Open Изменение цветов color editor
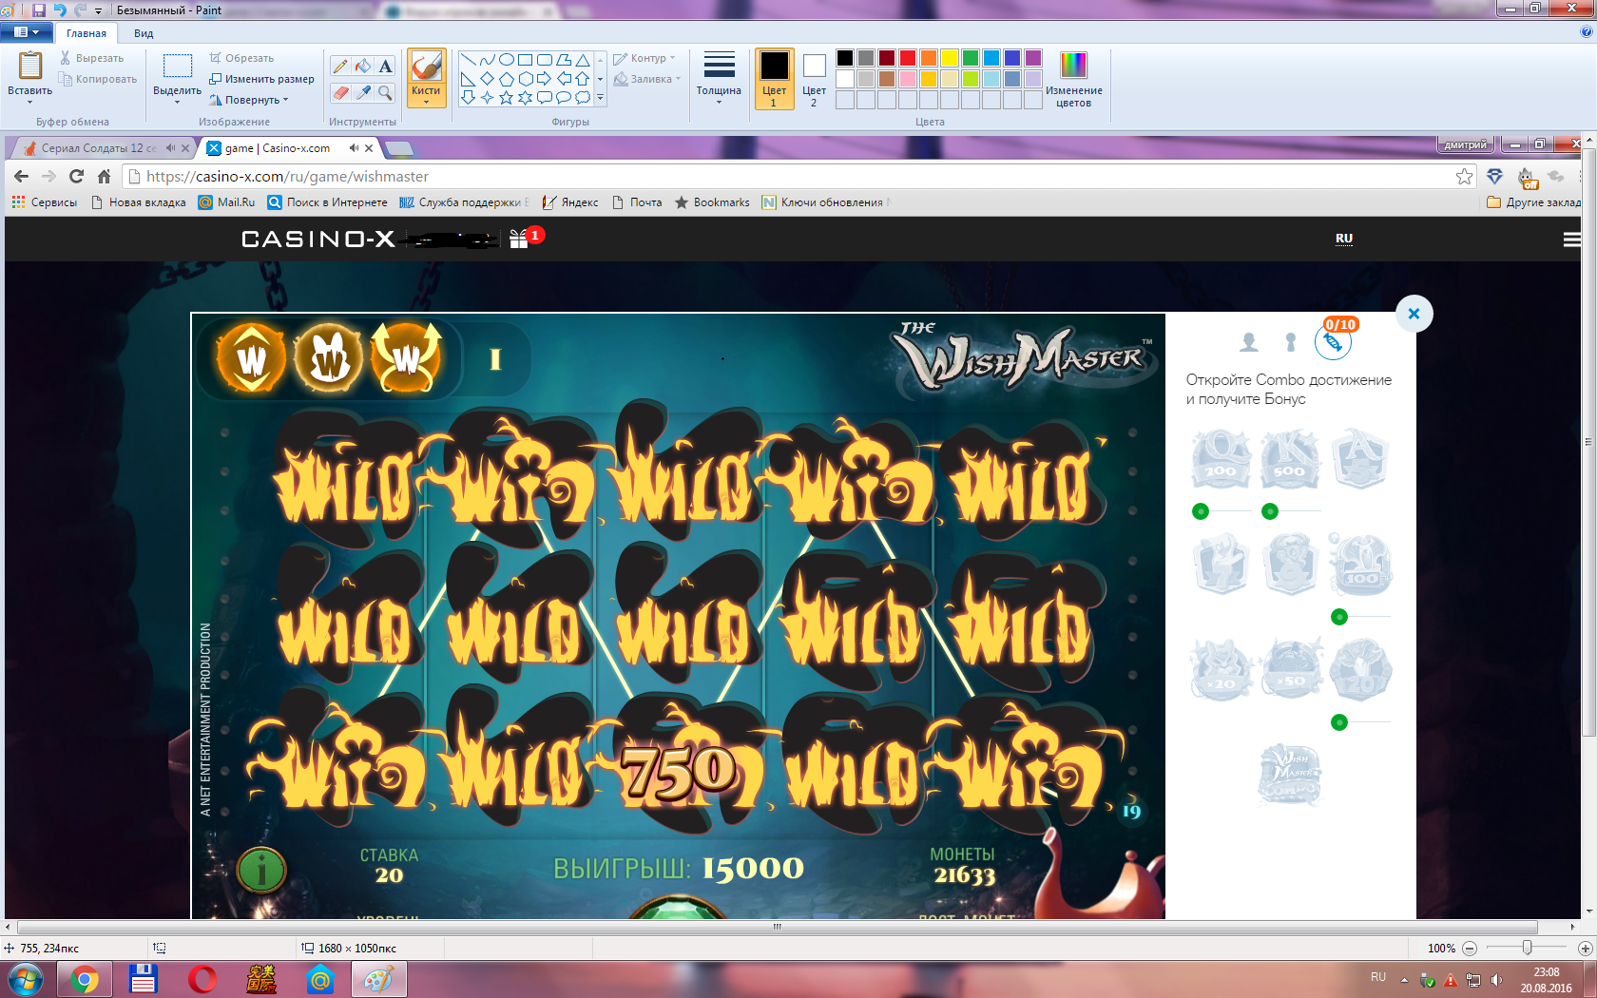The height and width of the screenshot is (998, 1597). point(1073,79)
